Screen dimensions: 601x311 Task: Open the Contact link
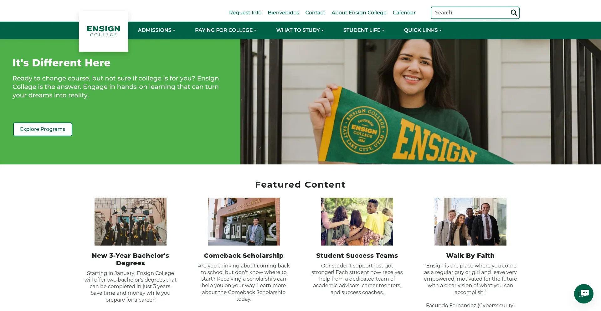click(315, 13)
